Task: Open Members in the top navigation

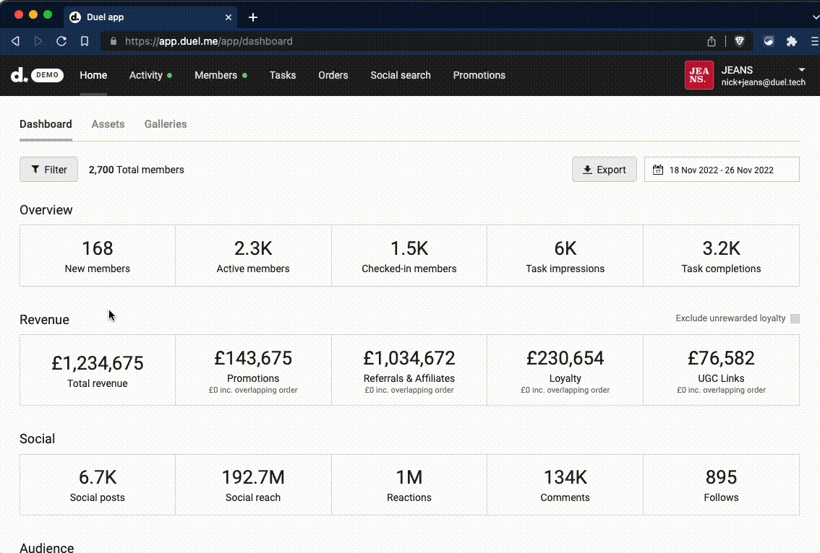Action: pos(215,75)
